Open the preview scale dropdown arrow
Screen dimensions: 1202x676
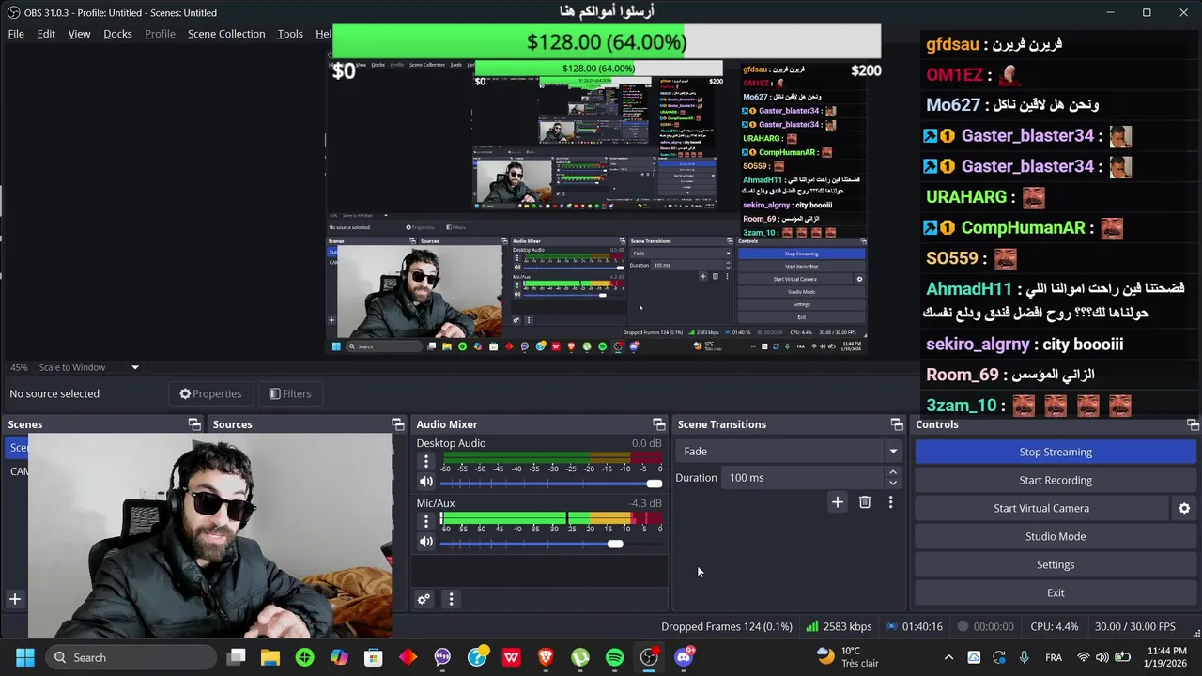click(134, 367)
